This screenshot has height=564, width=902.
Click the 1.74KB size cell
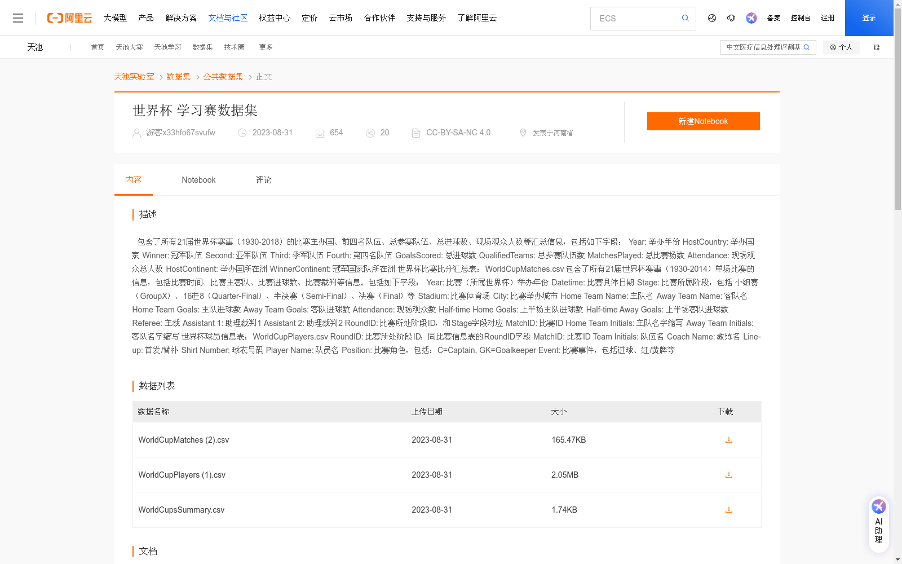click(564, 510)
